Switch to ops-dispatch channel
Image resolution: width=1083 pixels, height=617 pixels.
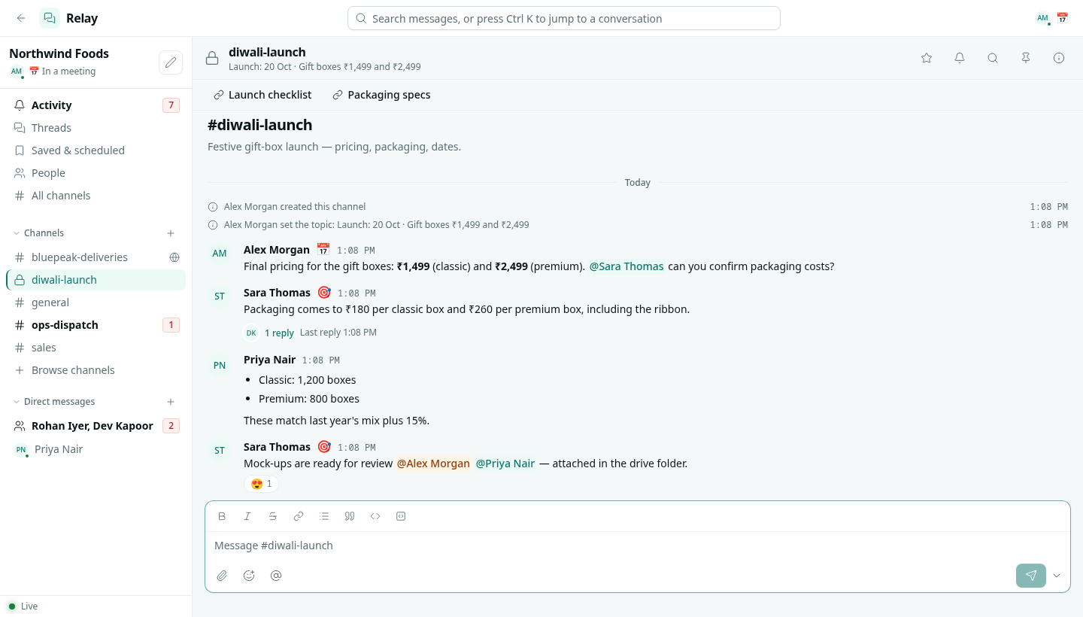point(96,325)
